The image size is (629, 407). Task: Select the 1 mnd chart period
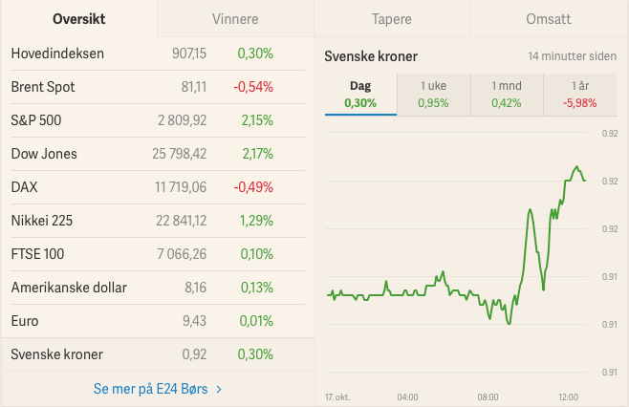click(x=507, y=95)
